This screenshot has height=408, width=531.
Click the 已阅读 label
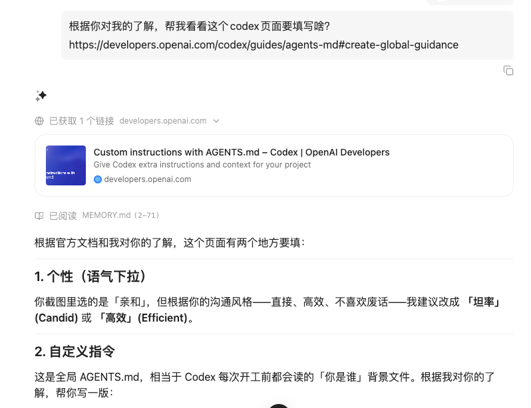[63, 215]
